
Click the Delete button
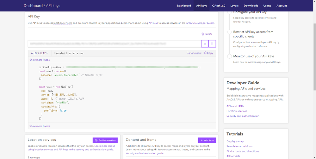[207, 34]
